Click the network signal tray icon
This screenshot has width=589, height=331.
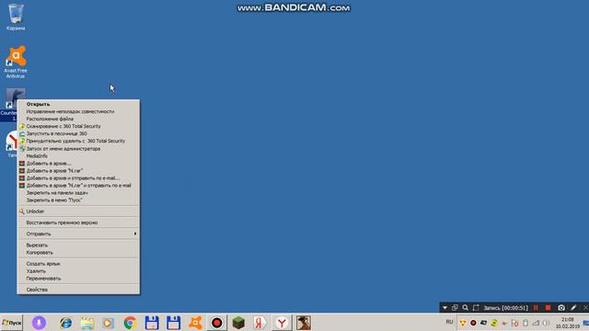coord(536,323)
